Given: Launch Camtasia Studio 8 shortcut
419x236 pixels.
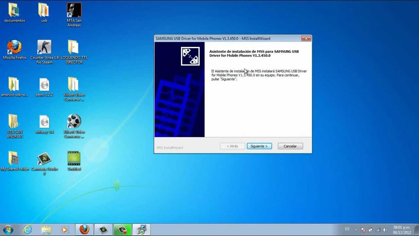Looking at the screenshot, I should click(45, 163).
